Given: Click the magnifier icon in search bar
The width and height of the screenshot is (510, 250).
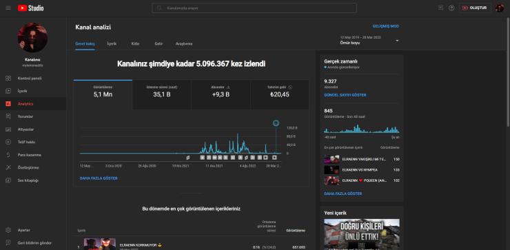Looking at the screenshot, I should coord(159,8).
